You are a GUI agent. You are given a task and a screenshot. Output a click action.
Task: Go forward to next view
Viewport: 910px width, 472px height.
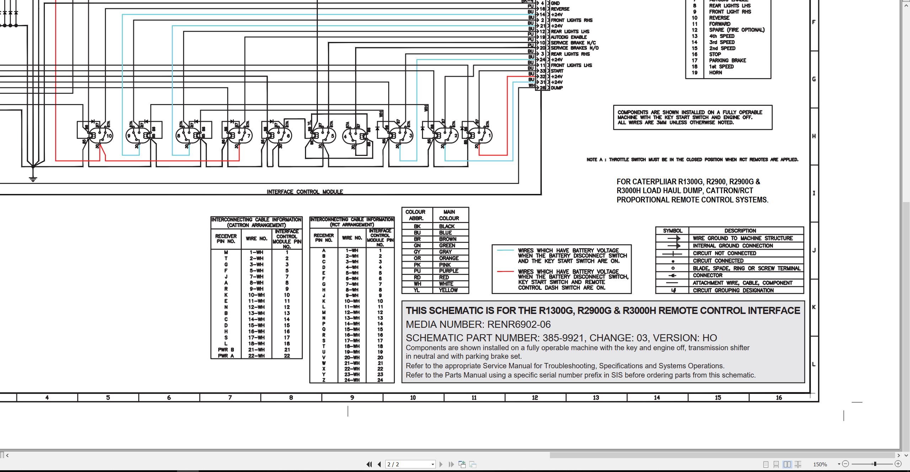(x=473, y=464)
